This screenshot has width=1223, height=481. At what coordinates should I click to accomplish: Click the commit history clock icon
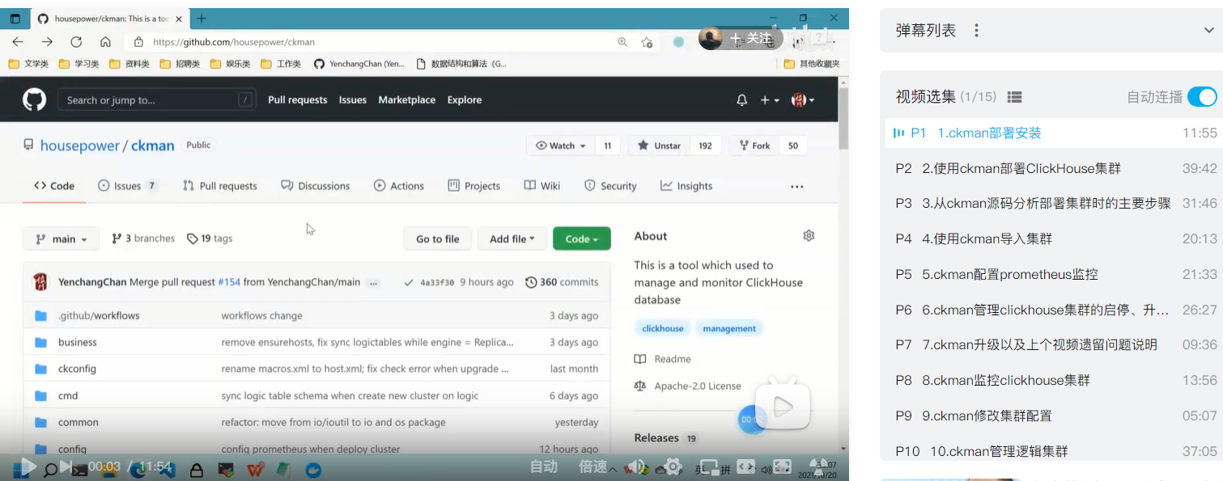coord(531,282)
